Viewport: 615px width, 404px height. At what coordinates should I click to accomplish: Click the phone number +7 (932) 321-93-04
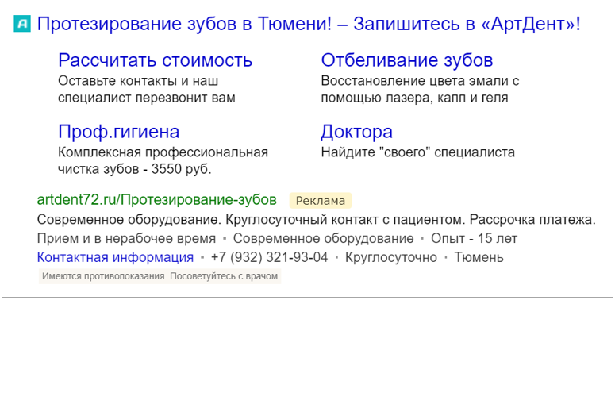click(269, 257)
